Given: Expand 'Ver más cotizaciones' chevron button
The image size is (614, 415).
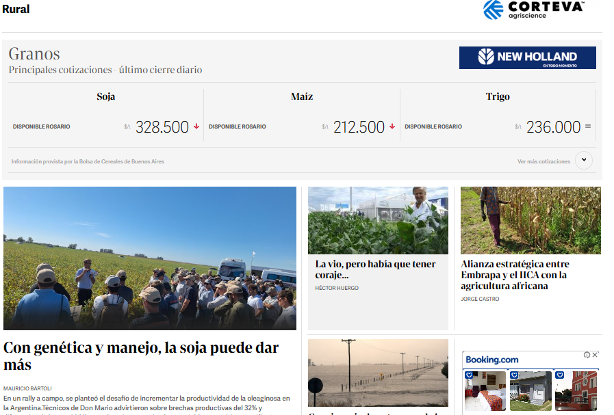Looking at the screenshot, I should pos(583,160).
